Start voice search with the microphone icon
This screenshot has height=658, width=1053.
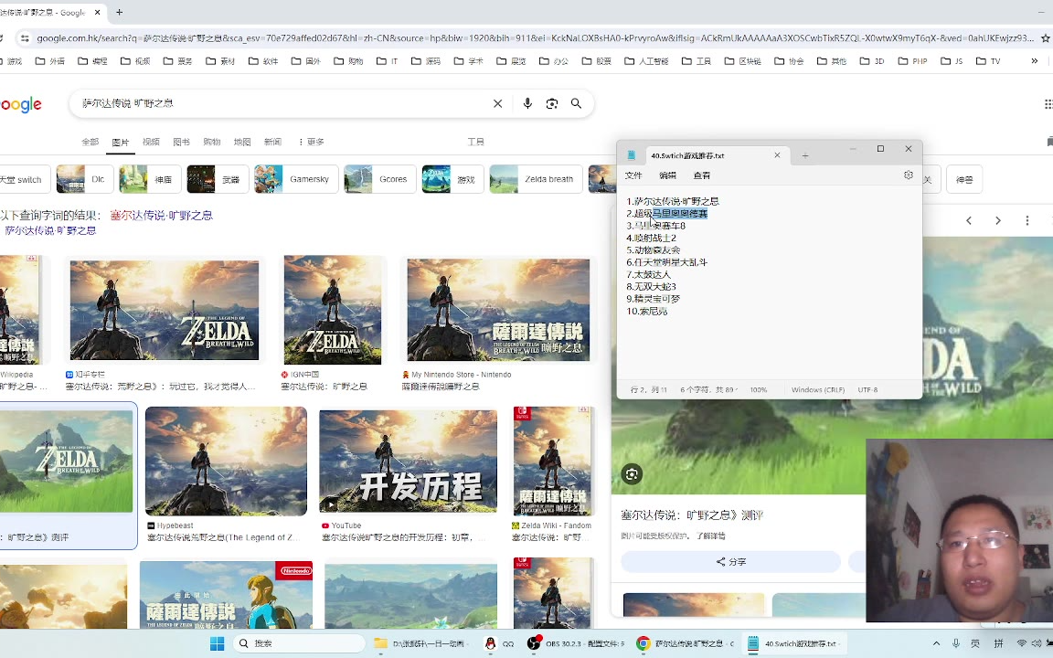pos(527,103)
